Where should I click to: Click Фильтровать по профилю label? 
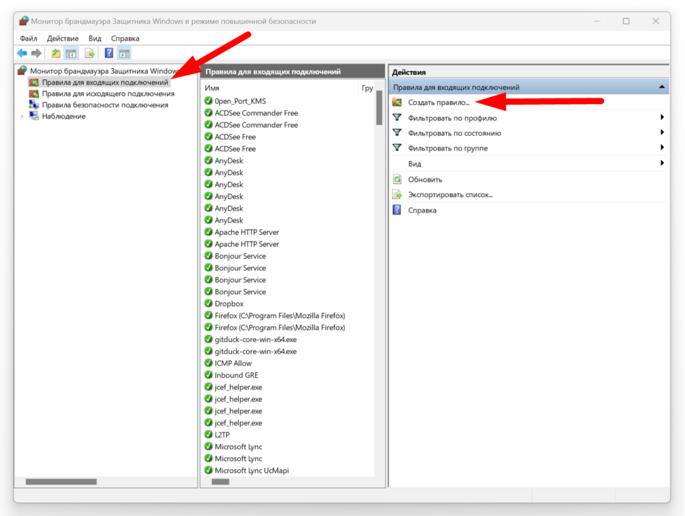pyautogui.click(x=452, y=118)
